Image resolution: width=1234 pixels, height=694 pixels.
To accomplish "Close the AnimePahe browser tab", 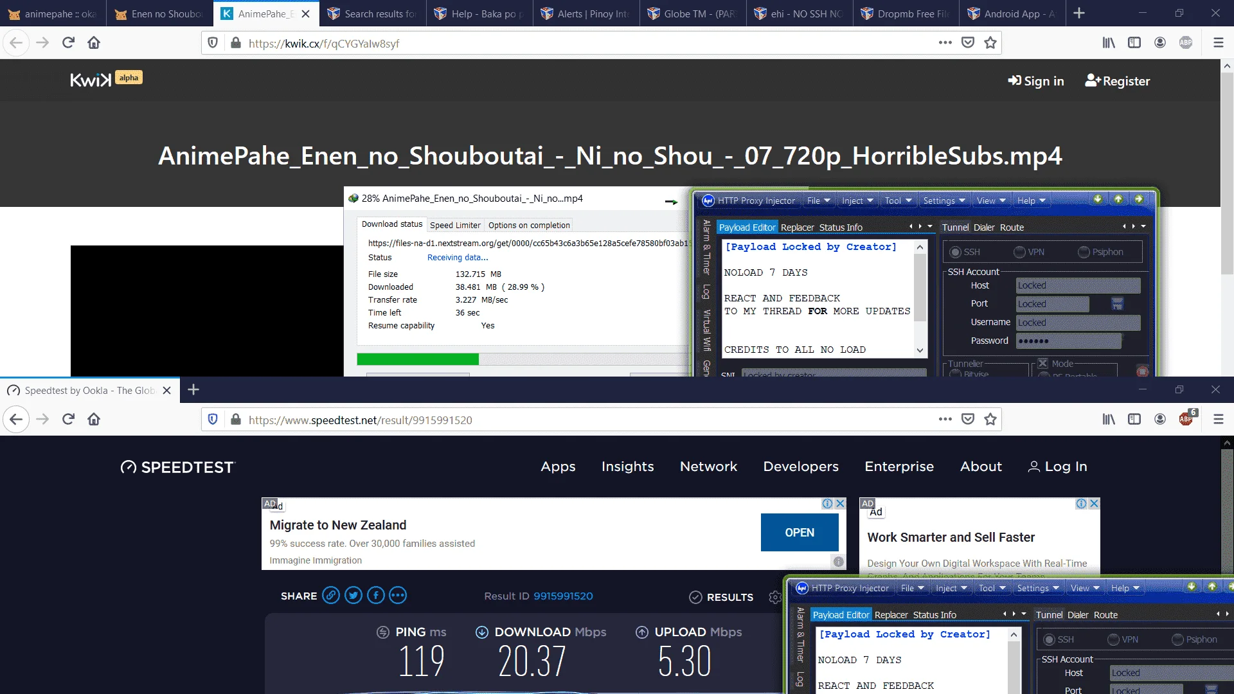I will click(306, 13).
